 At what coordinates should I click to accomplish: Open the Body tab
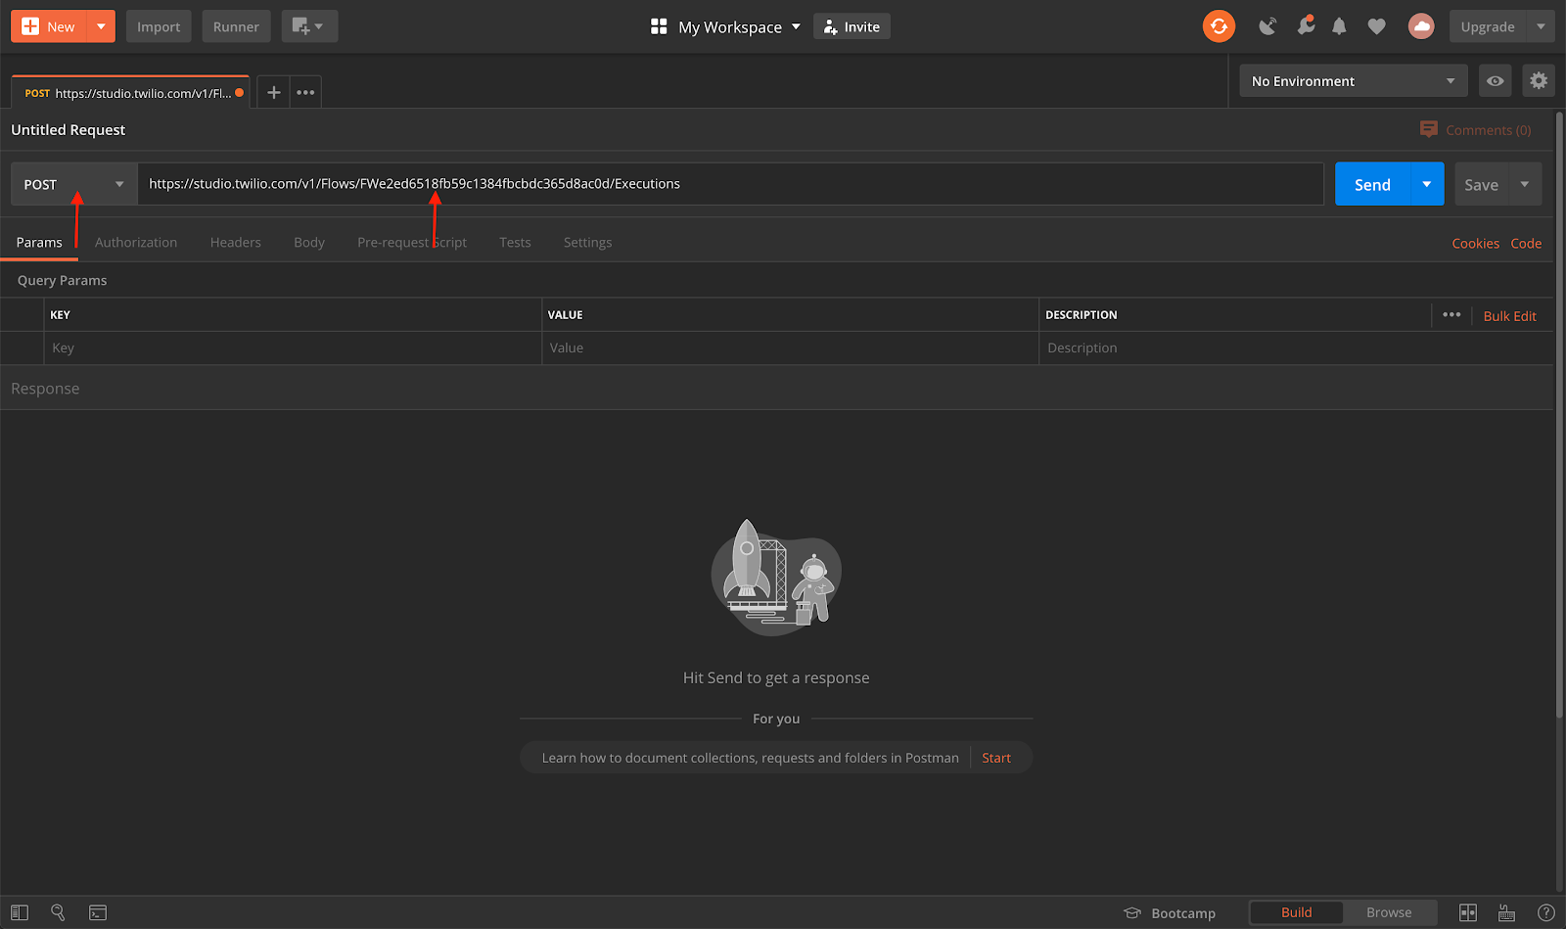pos(308,243)
